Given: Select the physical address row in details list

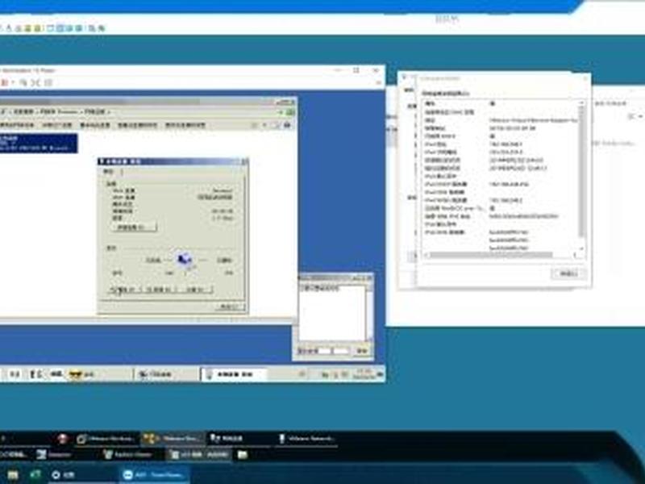Looking at the screenshot, I should (500, 128).
